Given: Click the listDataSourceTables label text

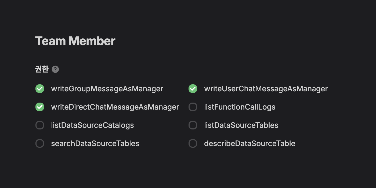Looking at the screenshot, I should (241, 125).
